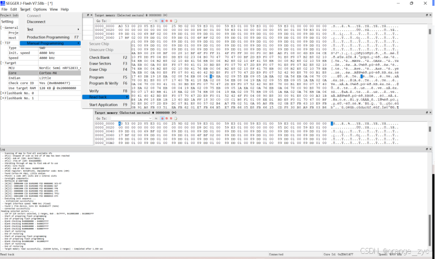The image size is (435, 259).
Task: Select Program & Verify in submenu
Action: click(105, 83)
